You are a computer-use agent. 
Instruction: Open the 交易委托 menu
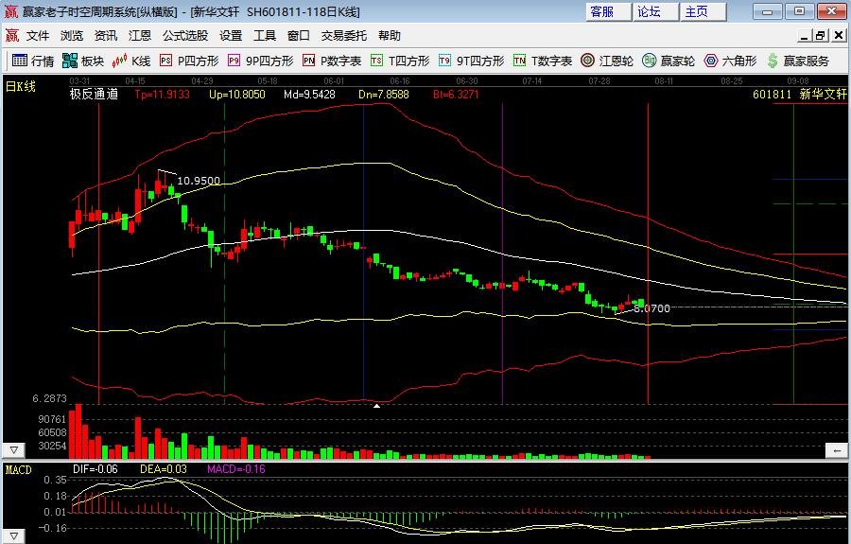pyautogui.click(x=343, y=36)
